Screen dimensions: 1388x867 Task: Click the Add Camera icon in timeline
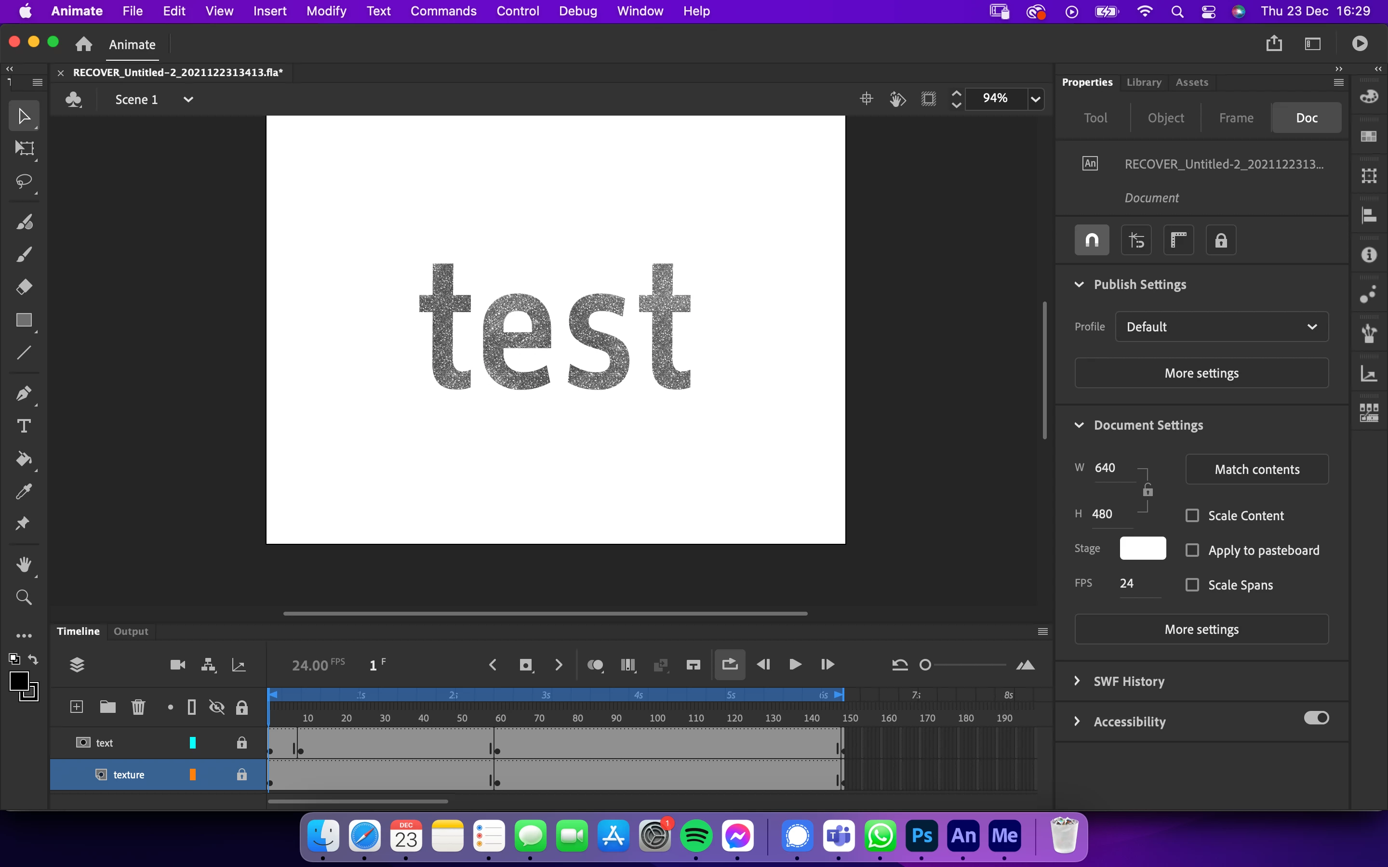(x=178, y=665)
